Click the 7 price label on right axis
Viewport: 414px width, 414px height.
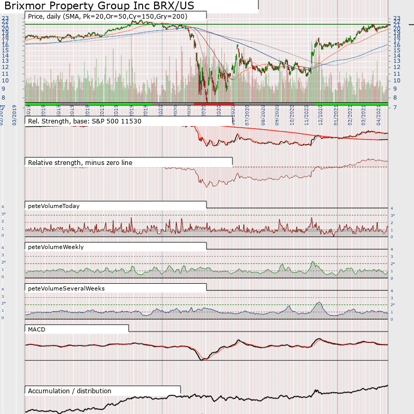pyautogui.click(x=395, y=107)
